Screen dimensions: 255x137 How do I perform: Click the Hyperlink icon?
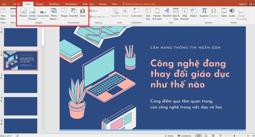(x=115, y=11)
